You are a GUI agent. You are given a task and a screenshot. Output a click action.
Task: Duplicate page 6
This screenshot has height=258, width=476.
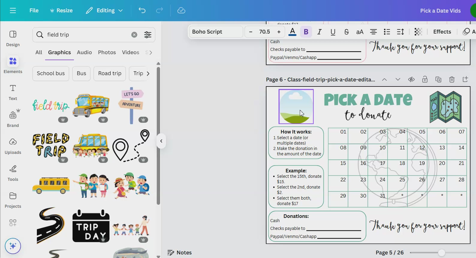pos(438,80)
